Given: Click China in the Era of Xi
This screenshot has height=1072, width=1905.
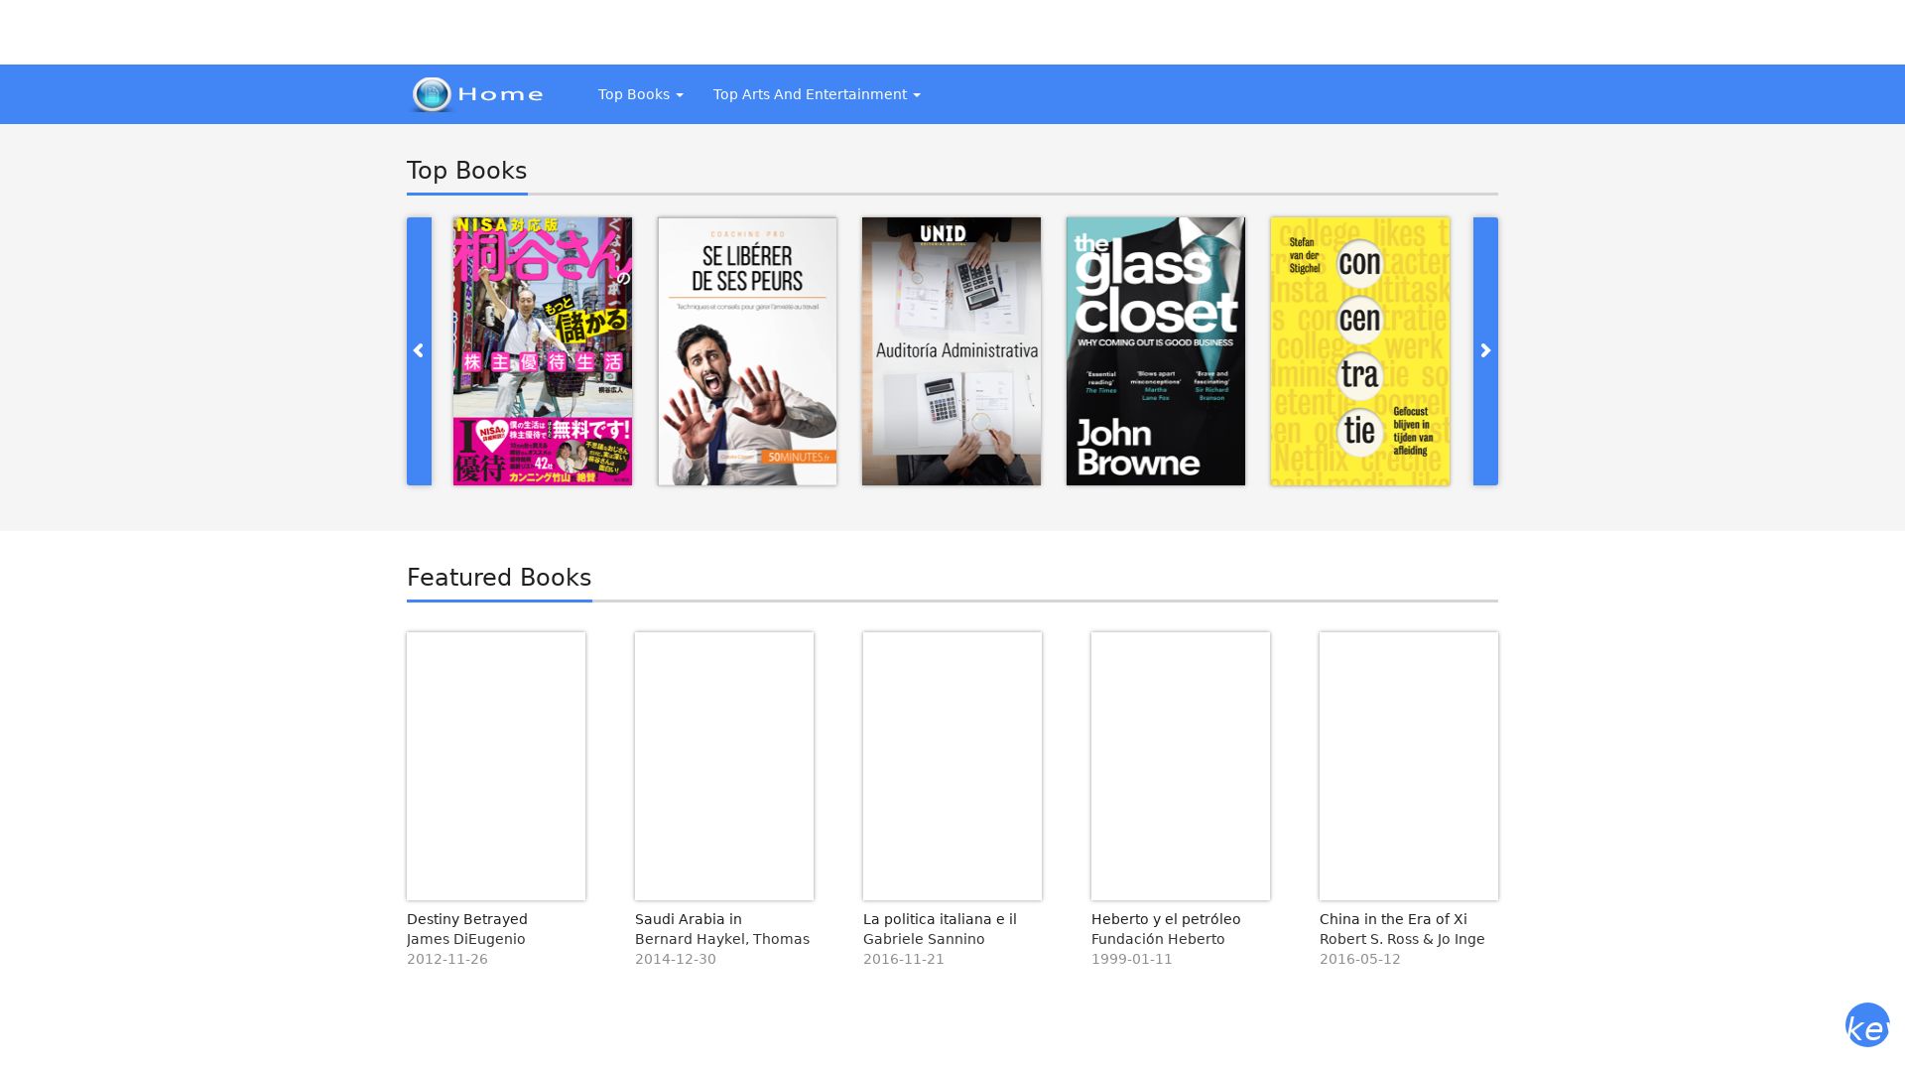Looking at the screenshot, I should pyautogui.click(x=1393, y=919).
